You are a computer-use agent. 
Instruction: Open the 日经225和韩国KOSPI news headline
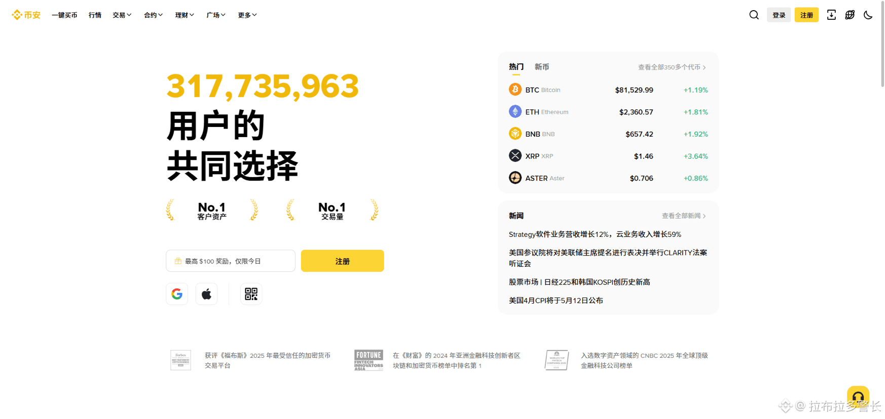click(x=579, y=282)
